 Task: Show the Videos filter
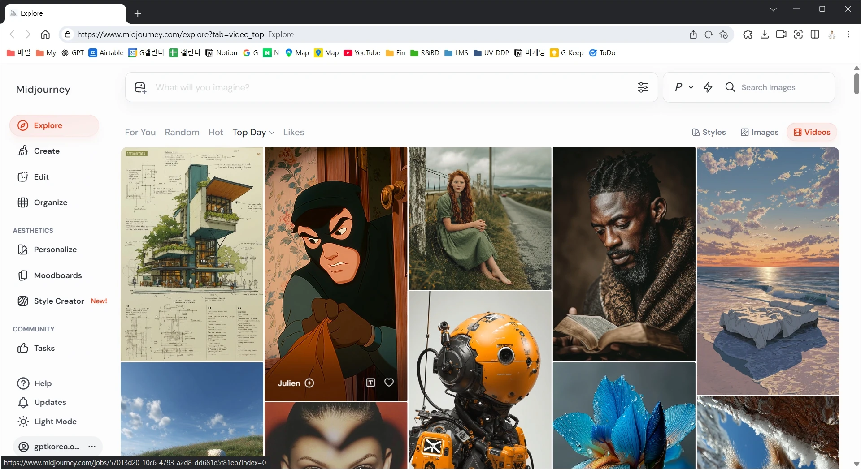pos(812,132)
